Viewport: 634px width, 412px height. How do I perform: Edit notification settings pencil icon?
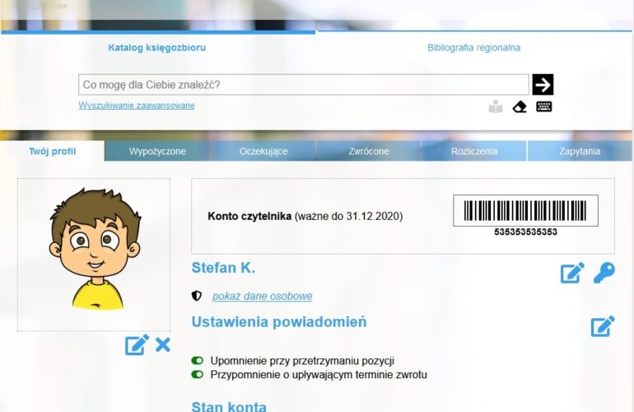click(603, 326)
